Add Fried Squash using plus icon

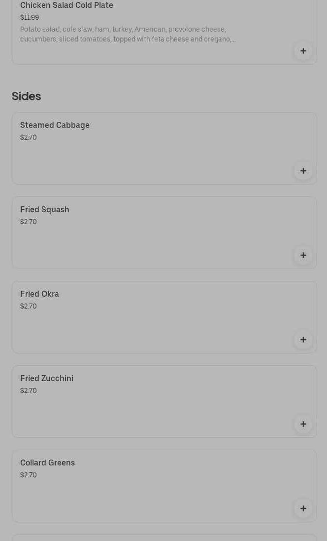tap(303, 255)
